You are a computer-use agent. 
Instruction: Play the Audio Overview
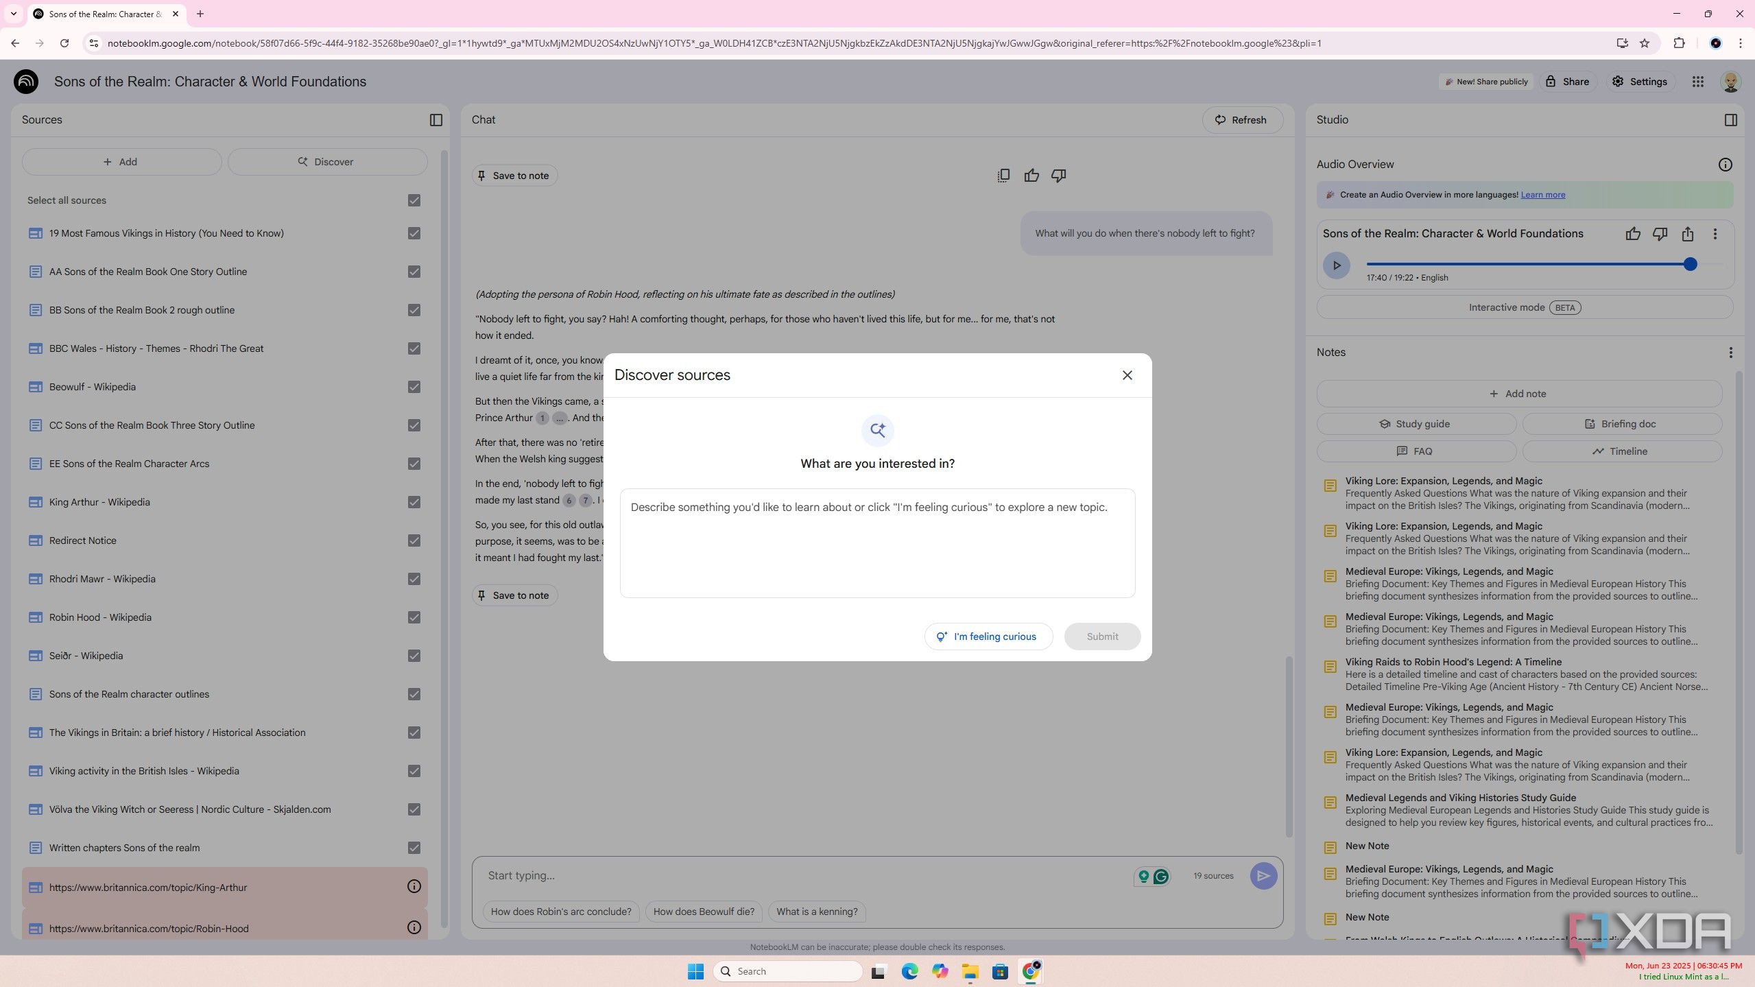click(x=1336, y=265)
